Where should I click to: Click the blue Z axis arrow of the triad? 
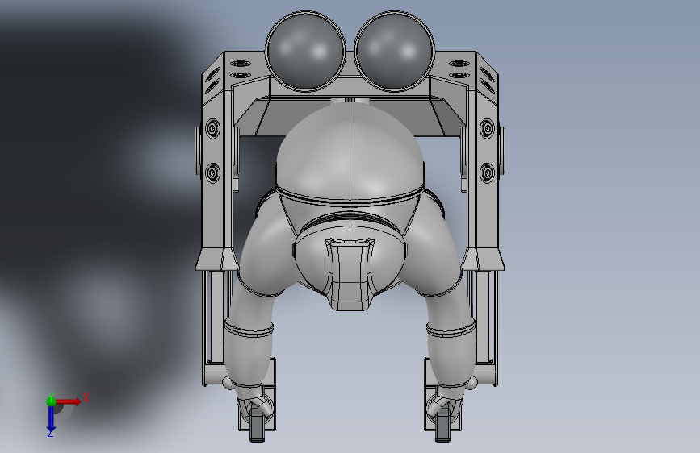click(51, 418)
